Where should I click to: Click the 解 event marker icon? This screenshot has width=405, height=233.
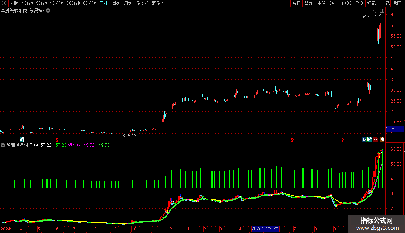22,139
